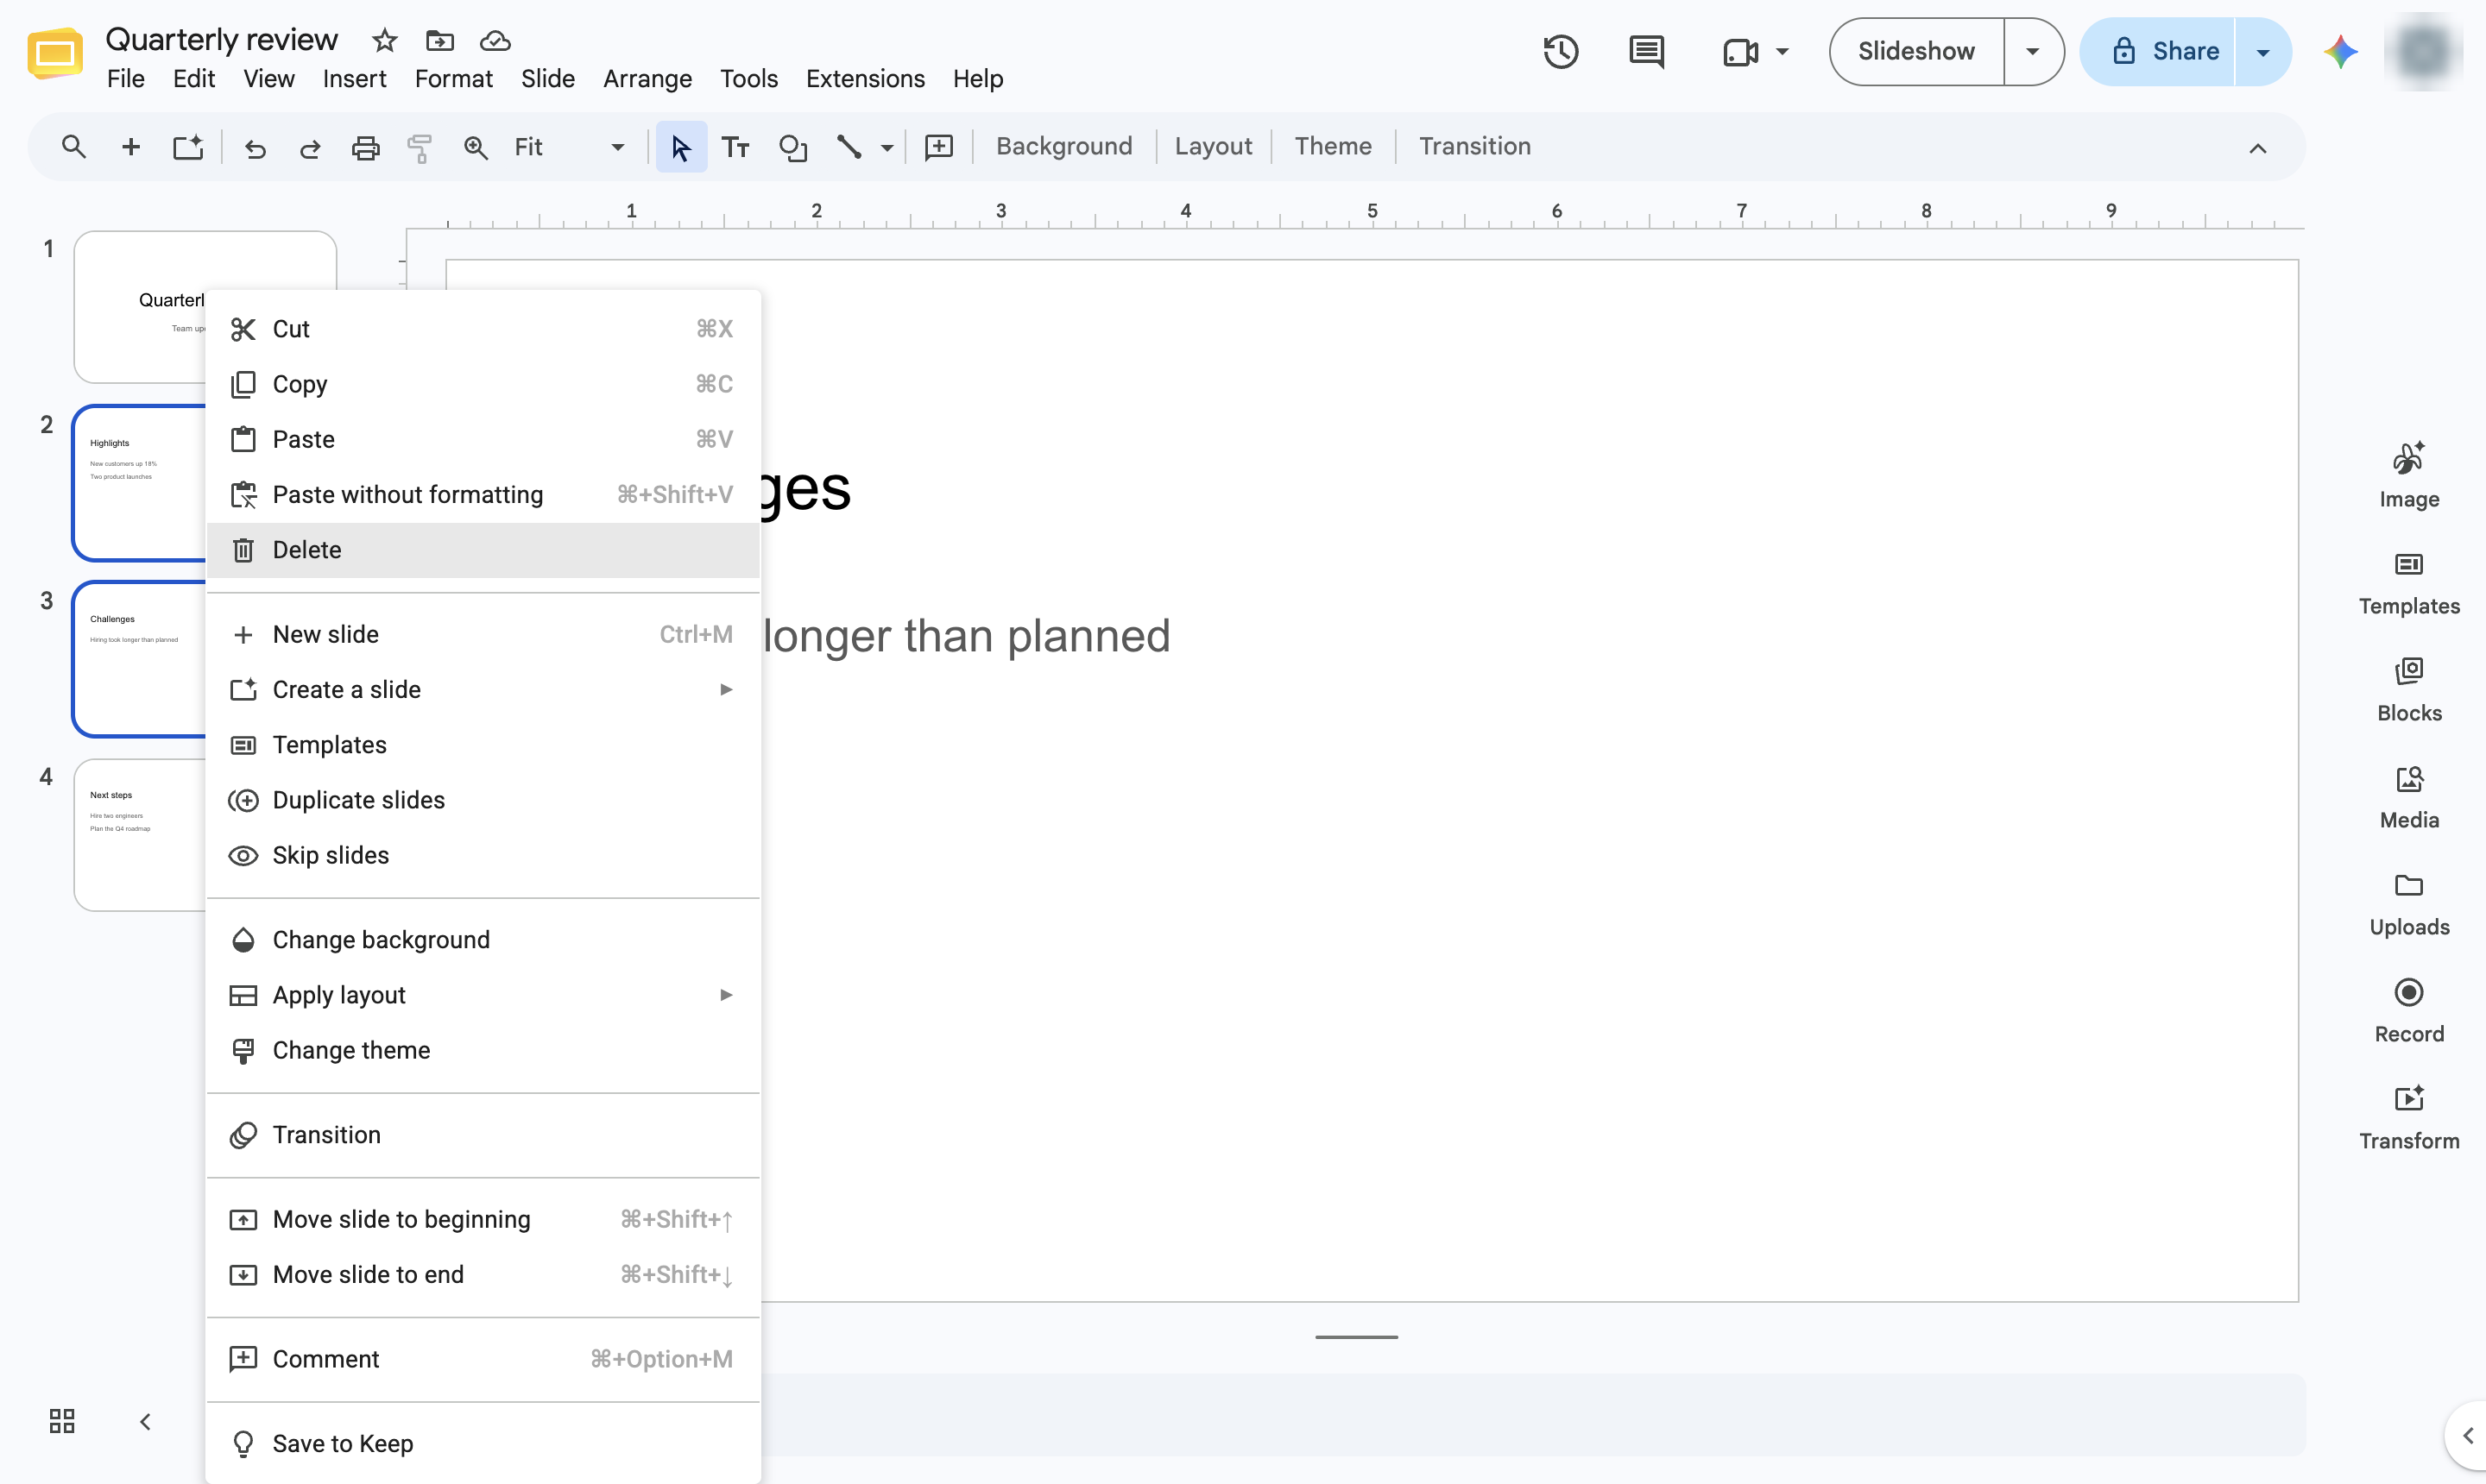Open the Blocks side panel
The image size is (2486, 1484).
coord(2409,690)
